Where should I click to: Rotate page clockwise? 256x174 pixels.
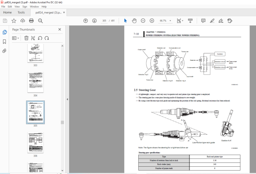[47, 38]
